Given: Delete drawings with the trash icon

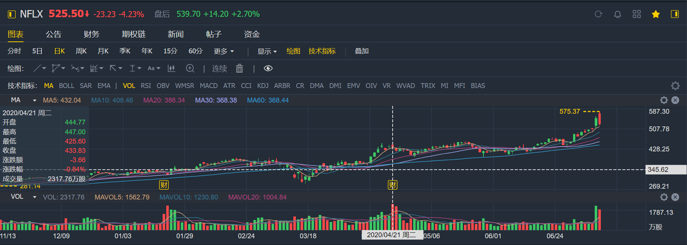Looking at the screenshot, I should point(239,68).
